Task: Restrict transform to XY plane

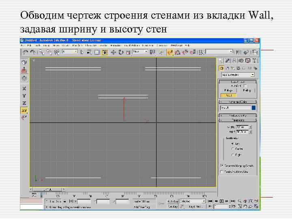Action: [24, 110]
